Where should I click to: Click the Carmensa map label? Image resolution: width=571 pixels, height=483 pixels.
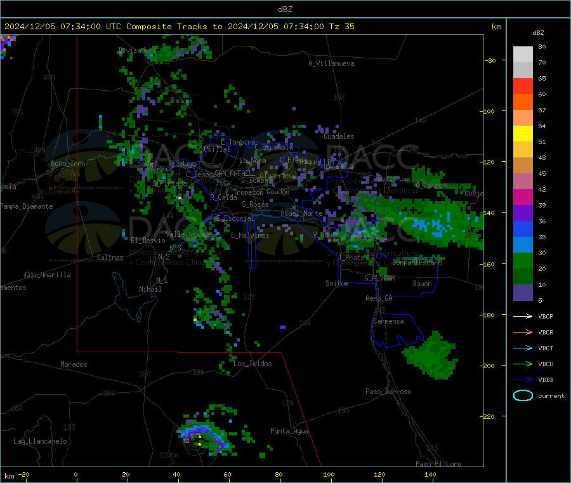[x=388, y=321]
